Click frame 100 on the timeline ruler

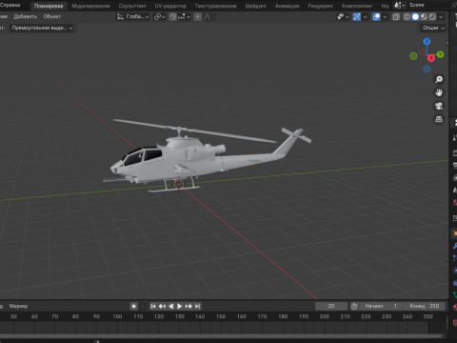[x=117, y=316]
